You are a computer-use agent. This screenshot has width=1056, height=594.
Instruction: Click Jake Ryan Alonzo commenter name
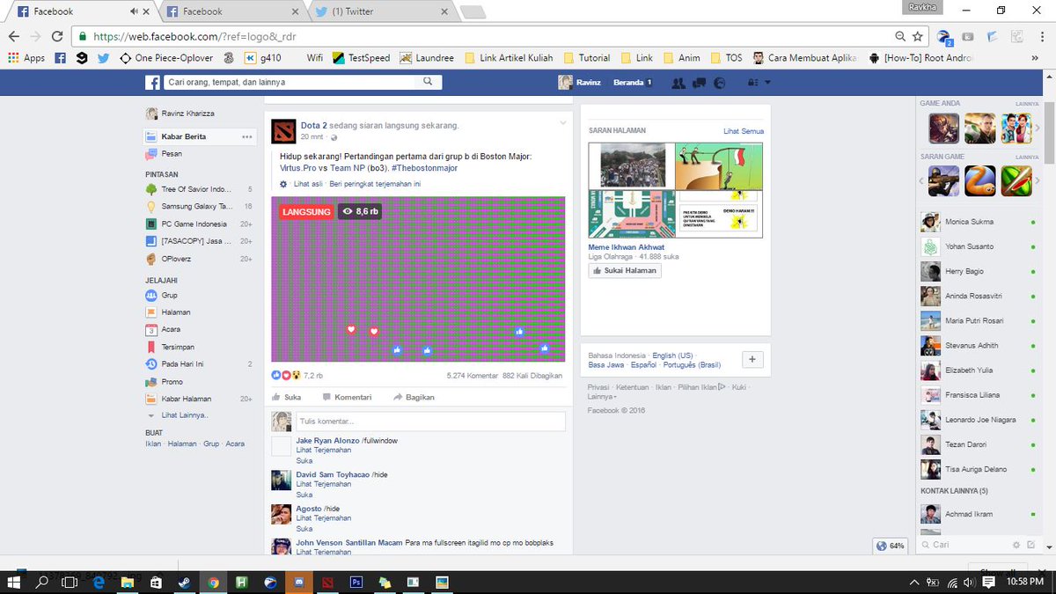(x=327, y=440)
